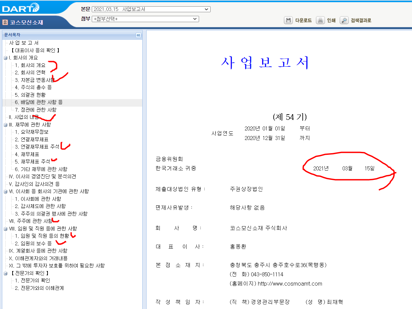Click the phone number 043-850-1114
The image size is (412, 309).
[267, 274]
